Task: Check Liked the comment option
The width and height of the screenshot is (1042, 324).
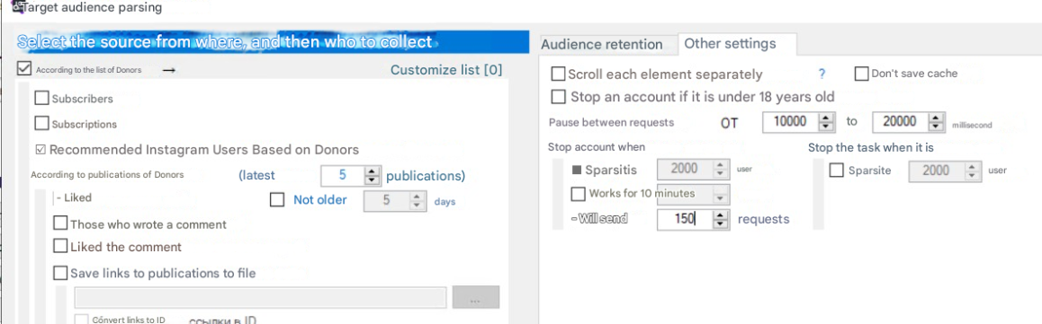Action: point(60,247)
